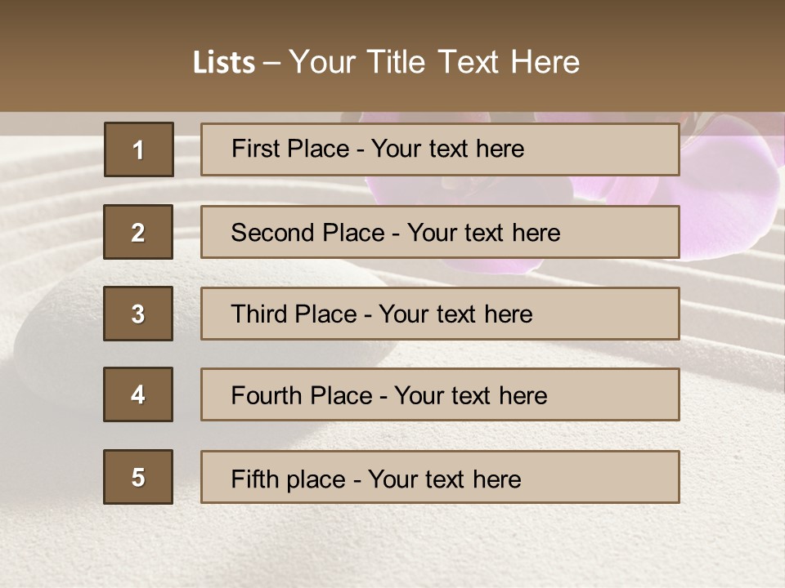Select the number 2 box
The height and width of the screenshot is (588, 785).
coord(138,232)
